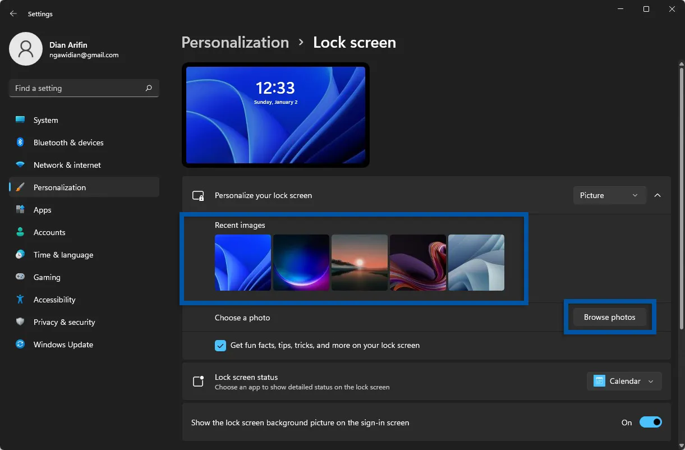
Task: Click Personalization in the breadcrumb header
Action: [x=235, y=43]
